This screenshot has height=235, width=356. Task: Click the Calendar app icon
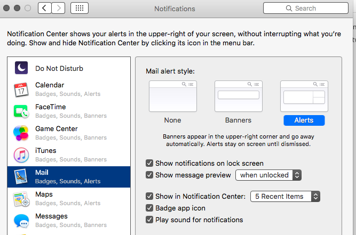point(21,90)
